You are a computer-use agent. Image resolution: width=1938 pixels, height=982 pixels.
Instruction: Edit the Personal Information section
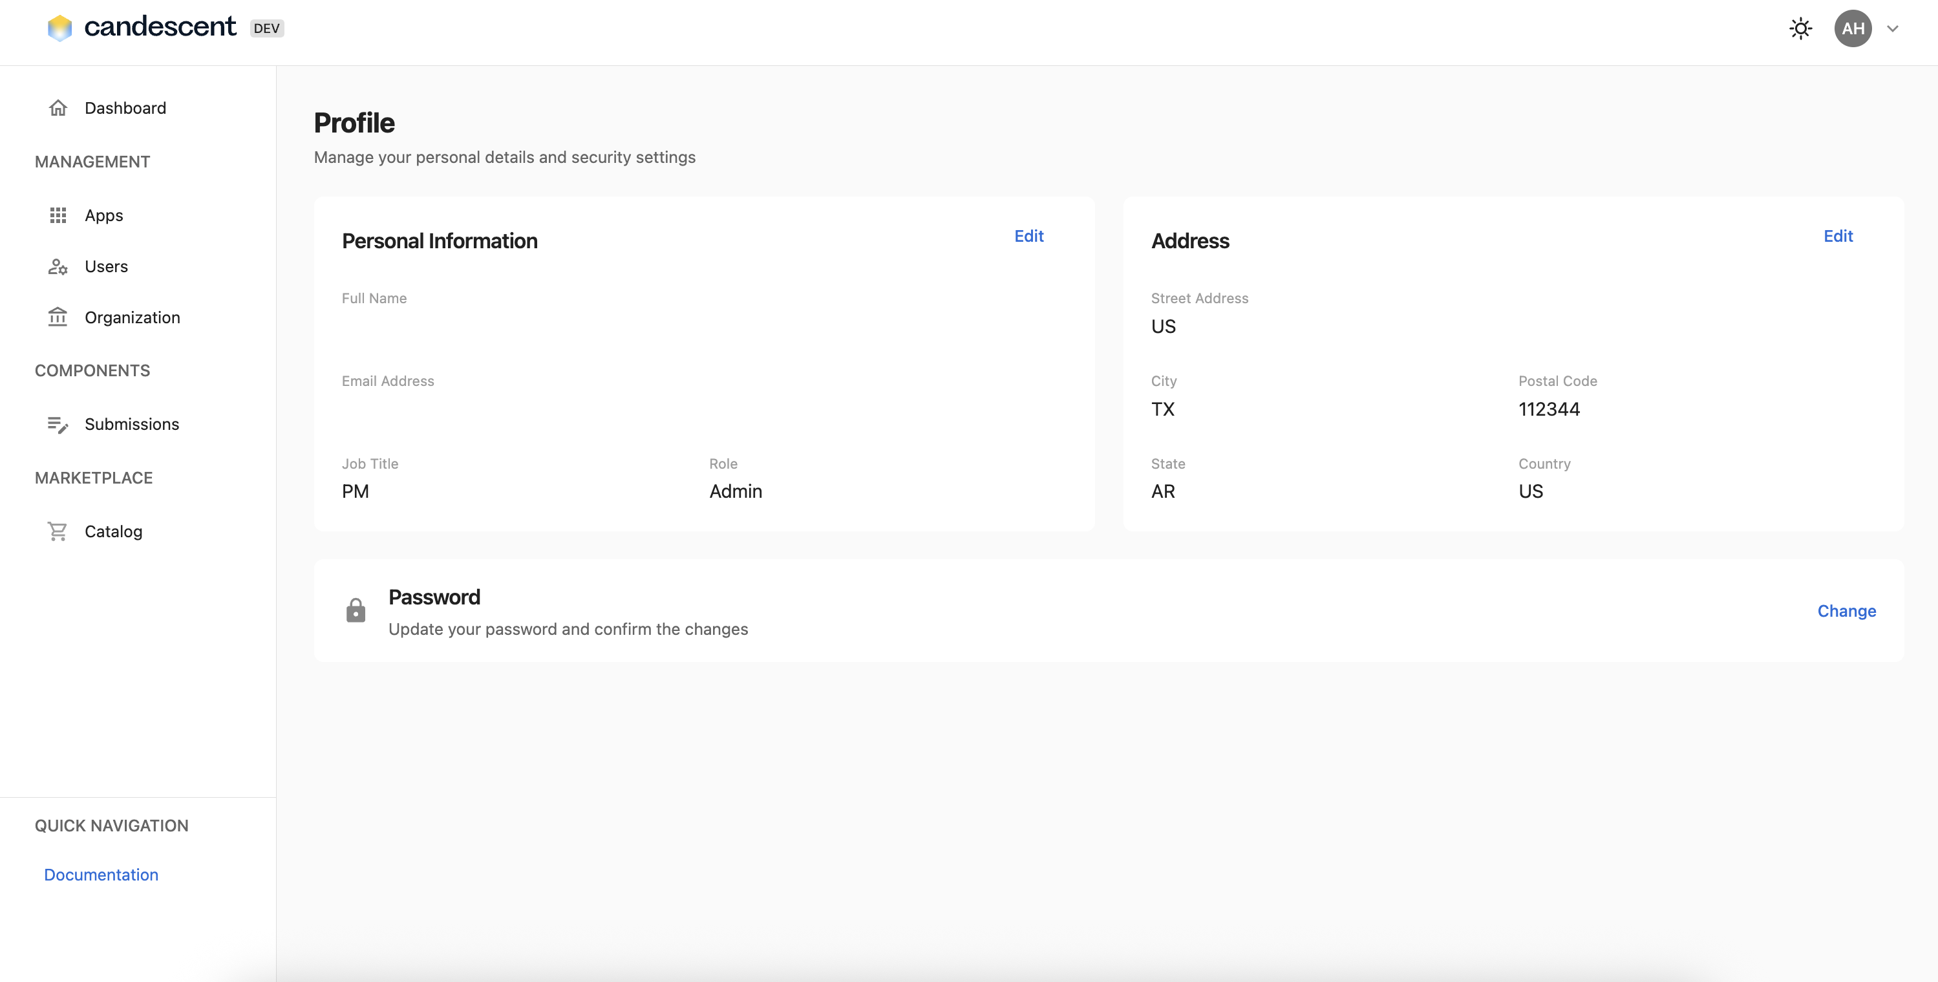1028,236
